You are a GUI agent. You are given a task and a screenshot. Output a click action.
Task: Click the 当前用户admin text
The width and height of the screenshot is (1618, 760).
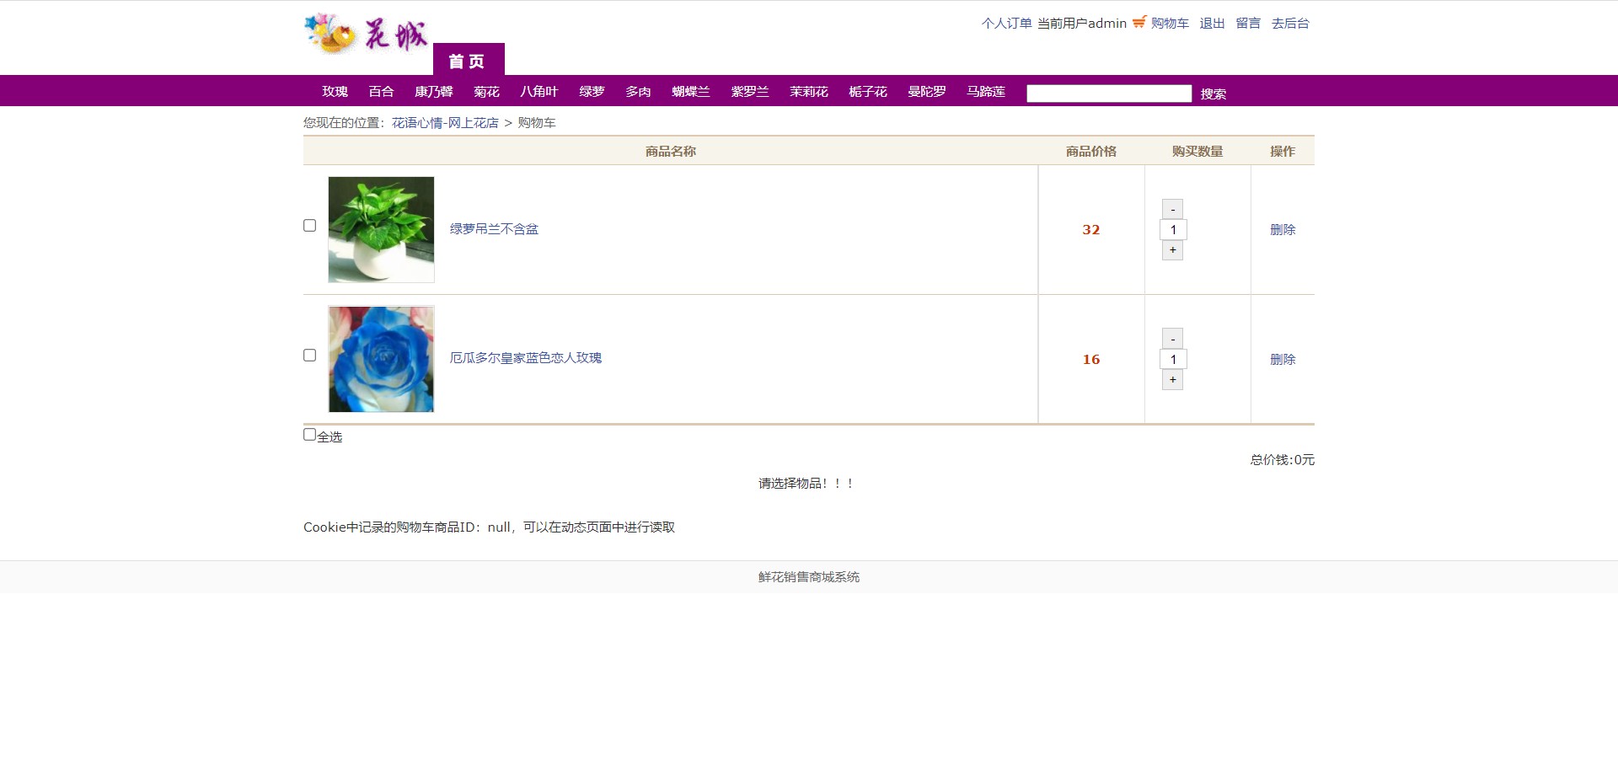1082,24
